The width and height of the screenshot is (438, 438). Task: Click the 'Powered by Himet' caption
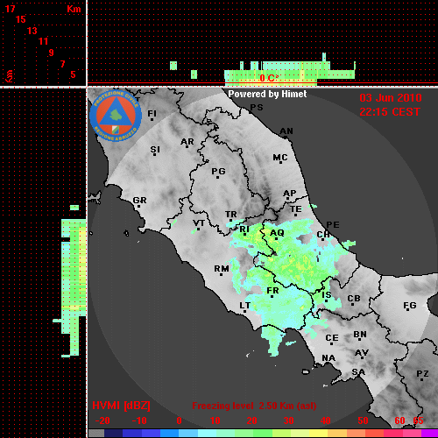[x=267, y=94]
